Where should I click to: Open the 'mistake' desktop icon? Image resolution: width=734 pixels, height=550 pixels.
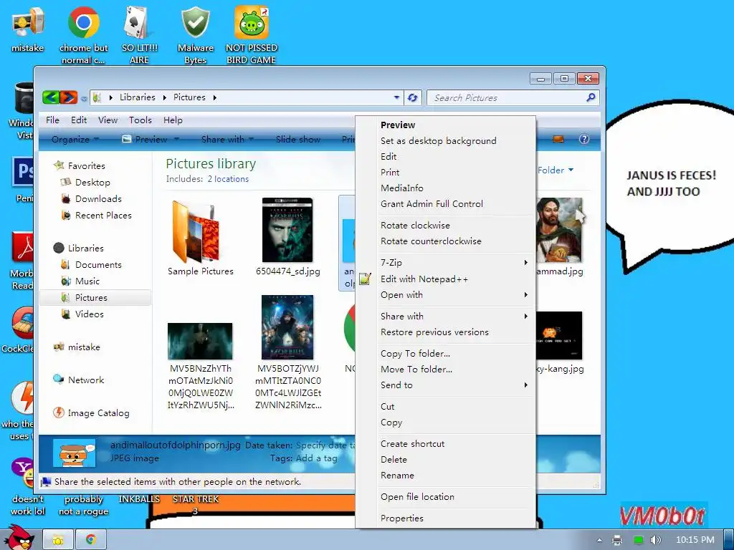[28, 29]
